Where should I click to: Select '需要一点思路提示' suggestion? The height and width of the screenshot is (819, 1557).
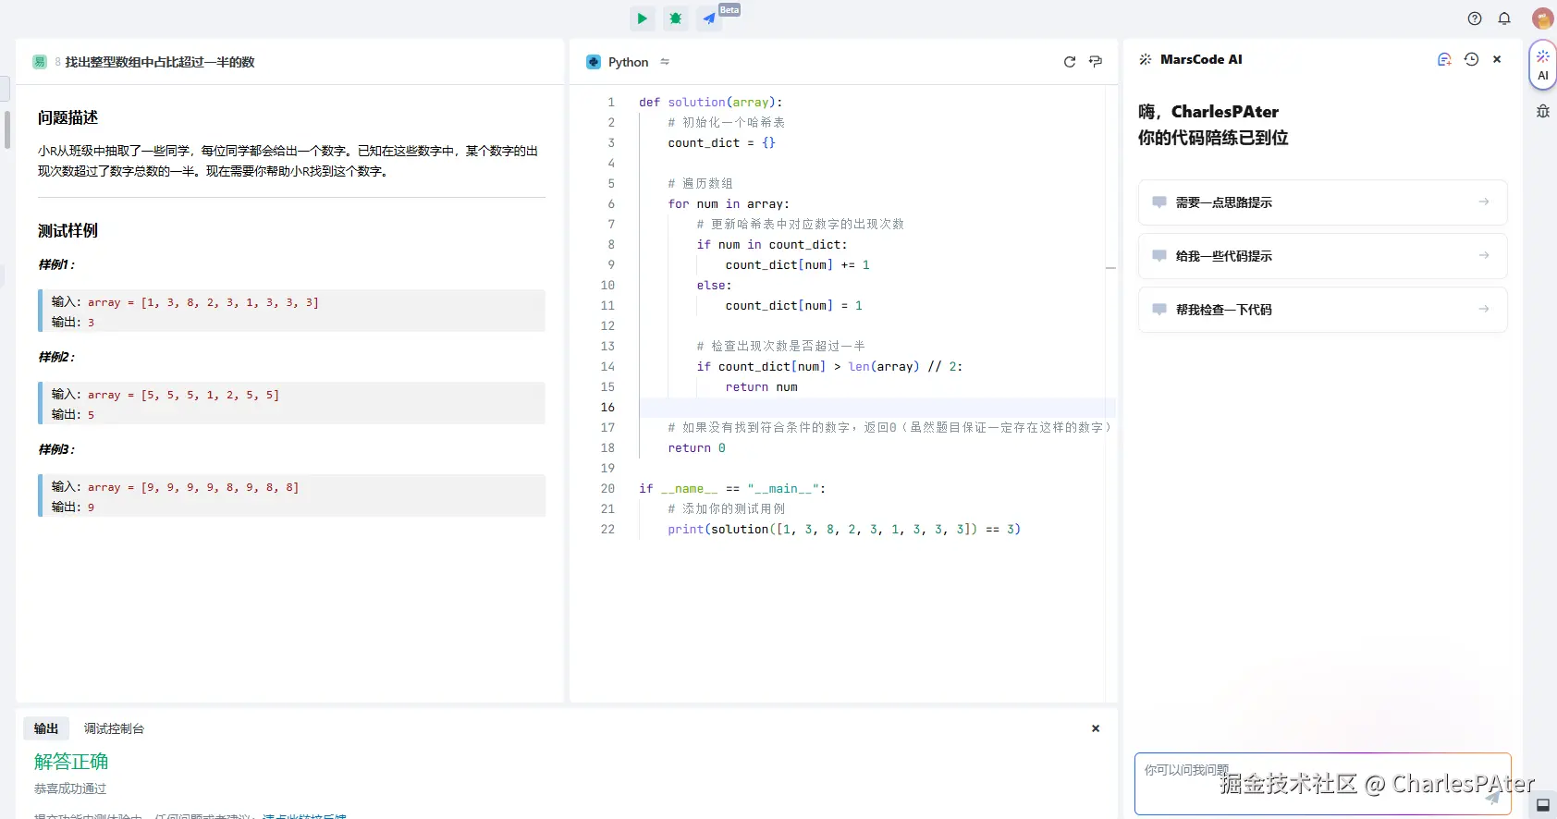pyautogui.click(x=1322, y=202)
